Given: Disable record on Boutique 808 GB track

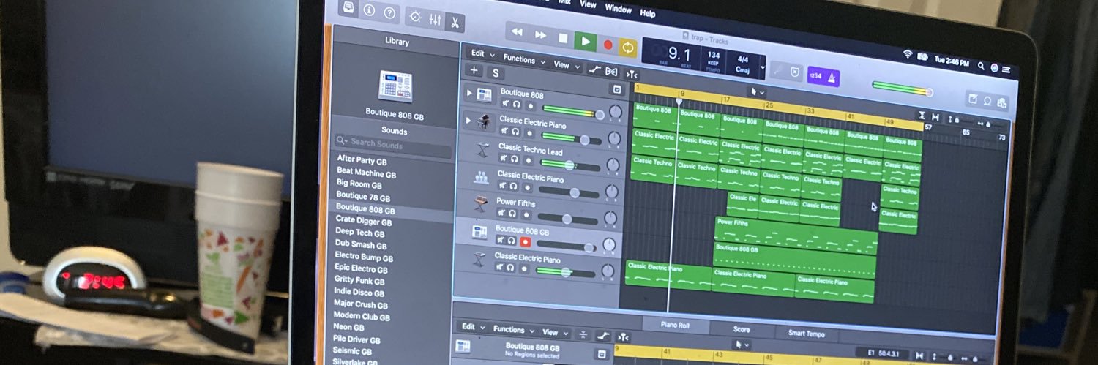Looking at the screenshot, I should [x=525, y=241].
